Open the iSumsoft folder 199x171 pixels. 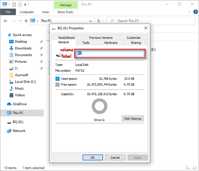pyautogui.click(x=19, y=75)
